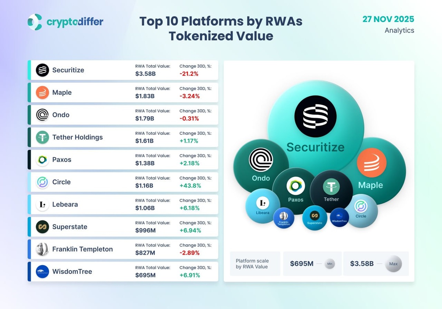Screen dimensions: 442x309
Task: Click the WisdomTree bubble in chart
Action: 339,218
